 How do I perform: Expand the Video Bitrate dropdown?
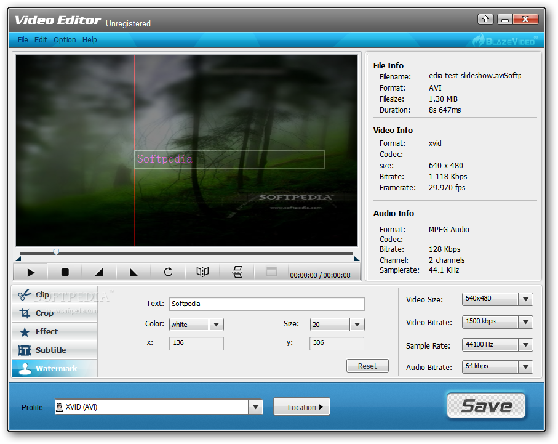click(525, 322)
